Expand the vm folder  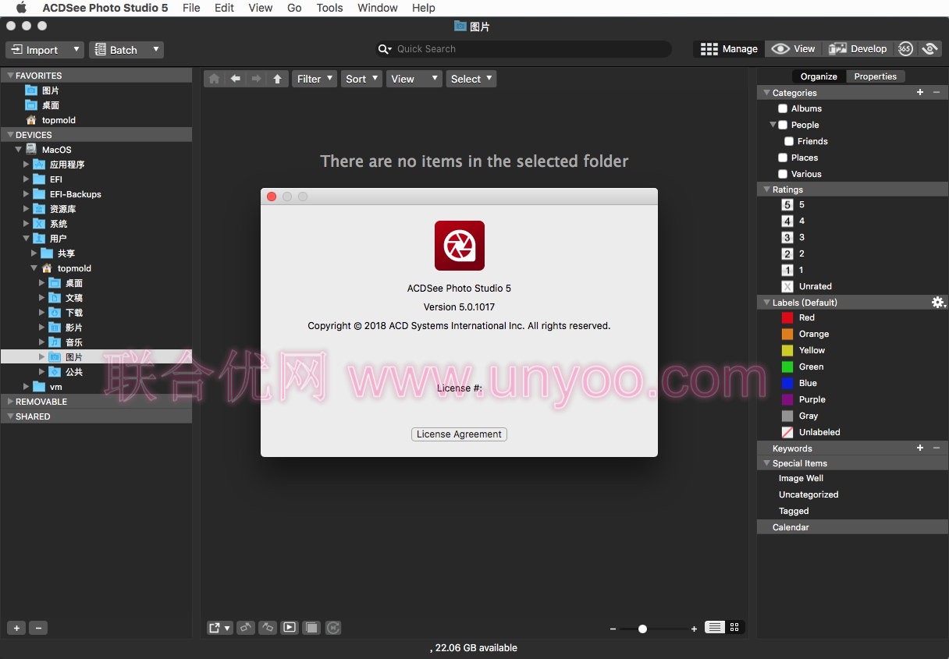point(26,387)
